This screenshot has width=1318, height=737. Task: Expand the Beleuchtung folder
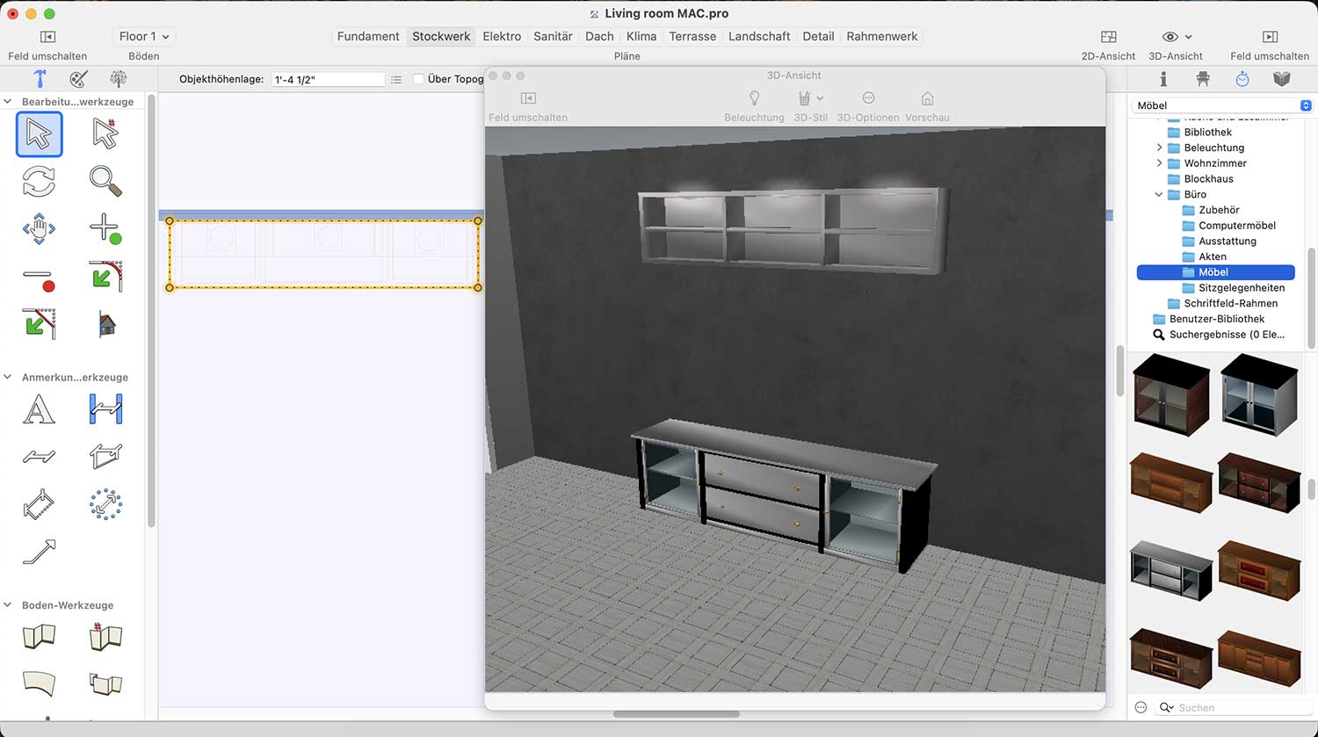tap(1159, 148)
